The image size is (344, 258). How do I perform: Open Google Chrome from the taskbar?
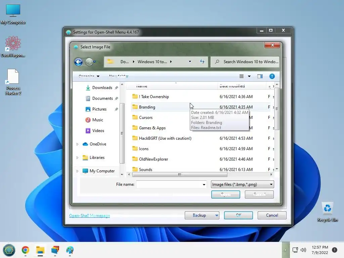tap(26, 250)
